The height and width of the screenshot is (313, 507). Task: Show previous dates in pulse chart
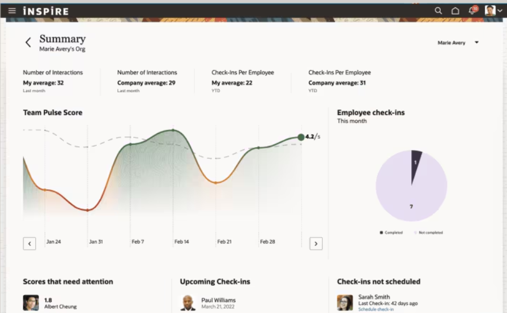[29, 243]
